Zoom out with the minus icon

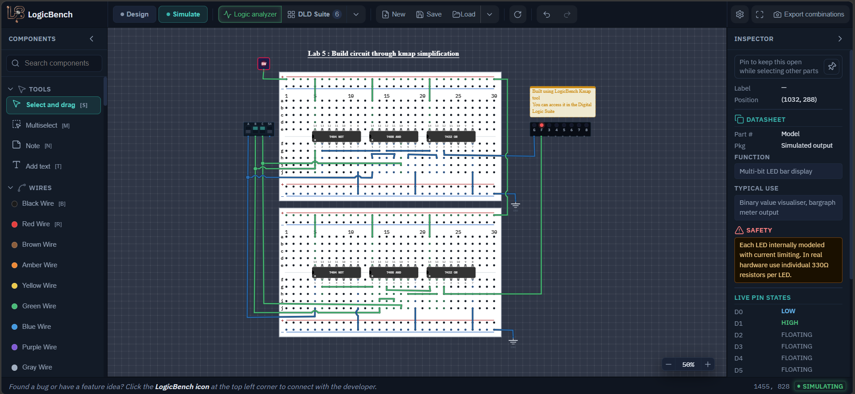click(x=668, y=365)
